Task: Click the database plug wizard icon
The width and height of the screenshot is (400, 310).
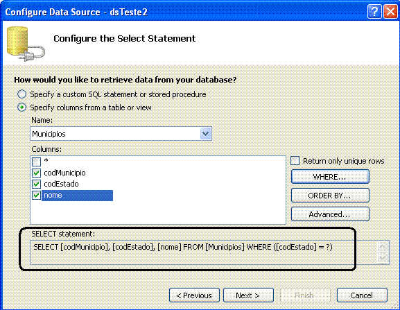Action: point(26,44)
